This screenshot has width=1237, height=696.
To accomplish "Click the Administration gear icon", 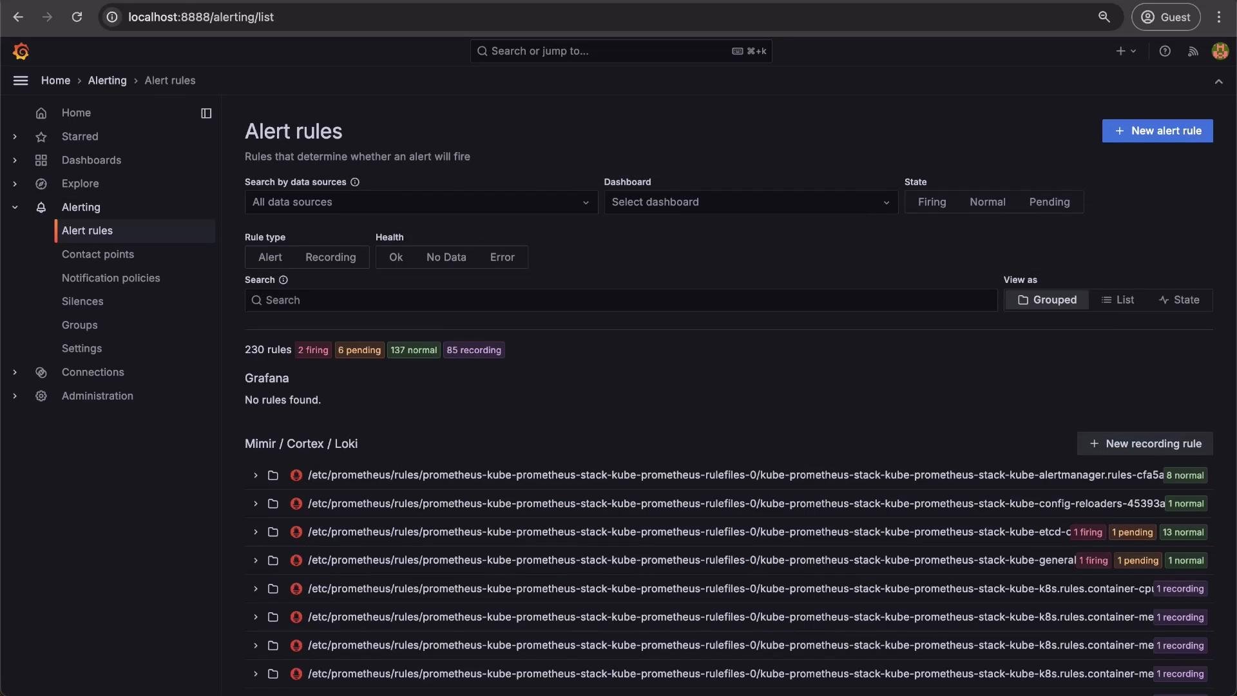I will 41,396.
